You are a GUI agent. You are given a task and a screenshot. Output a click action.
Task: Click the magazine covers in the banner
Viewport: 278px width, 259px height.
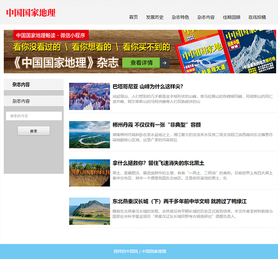[x=226, y=51]
